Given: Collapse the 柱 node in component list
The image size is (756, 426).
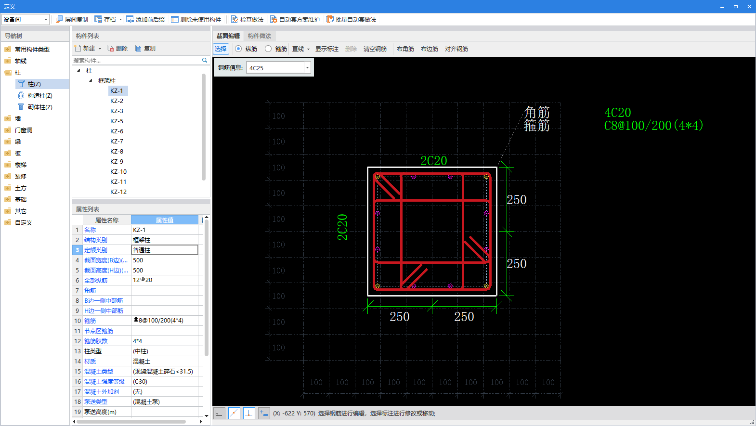Looking at the screenshot, I should point(79,70).
